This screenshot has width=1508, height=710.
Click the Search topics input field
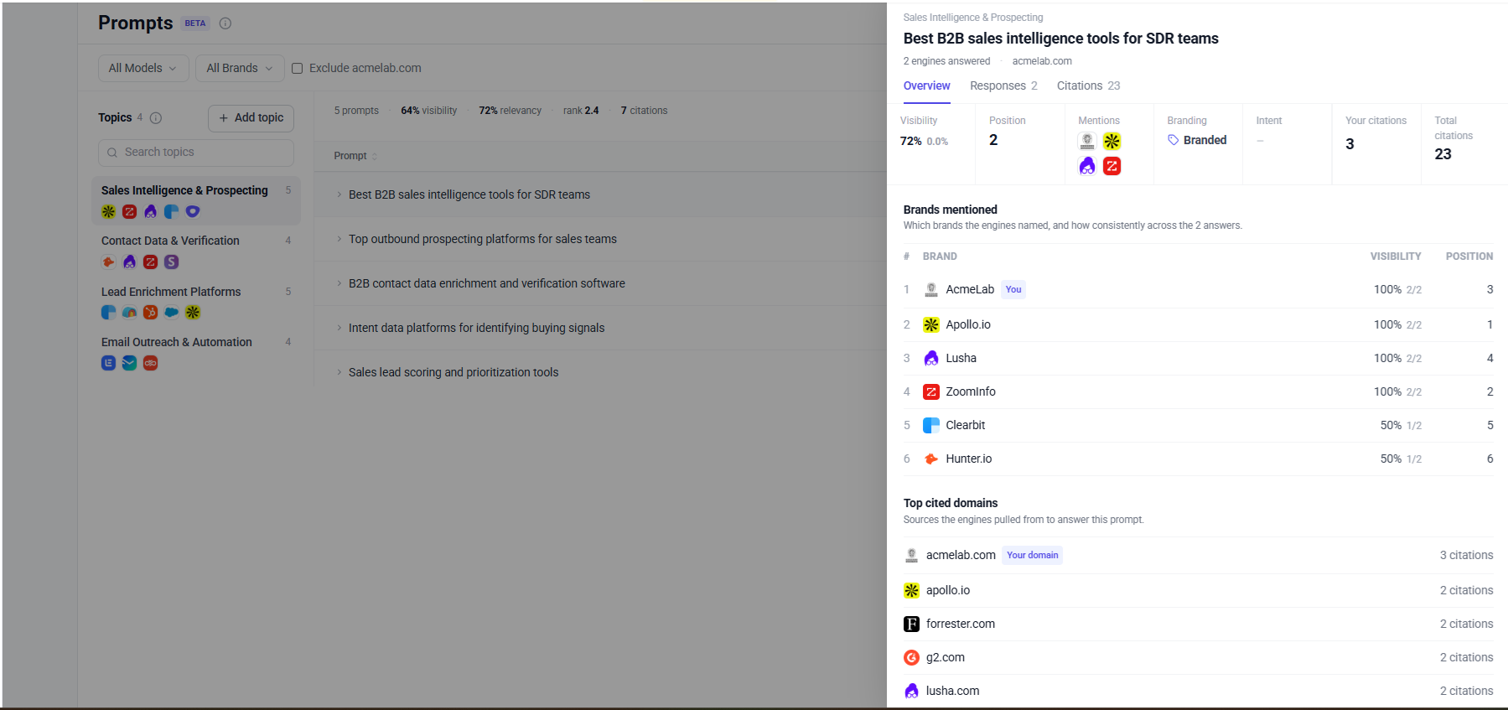196,153
